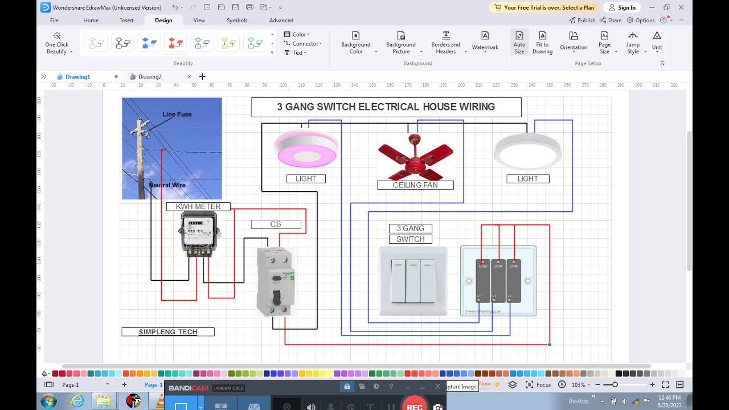Open a file using the folder icon
Viewport: 729px width, 410px height.
pos(221,7)
